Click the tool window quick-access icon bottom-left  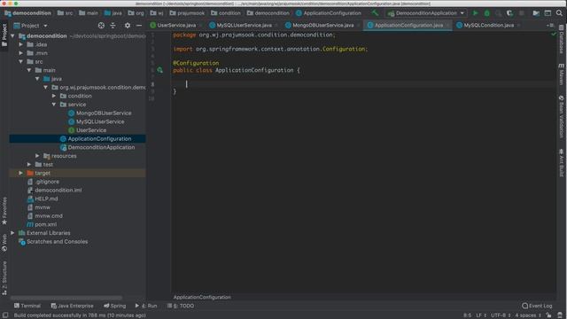(x=5, y=315)
